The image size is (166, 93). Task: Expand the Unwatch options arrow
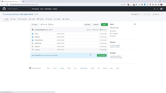(140, 14)
